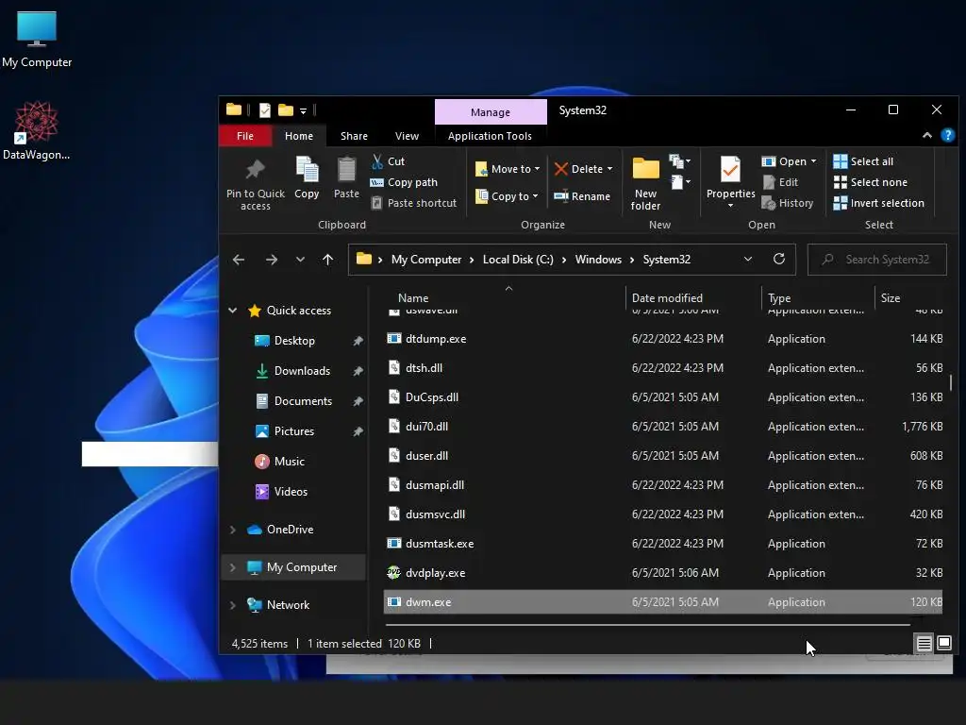966x725 pixels.
Task: Go back in folder navigation
Action: (x=239, y=260)
